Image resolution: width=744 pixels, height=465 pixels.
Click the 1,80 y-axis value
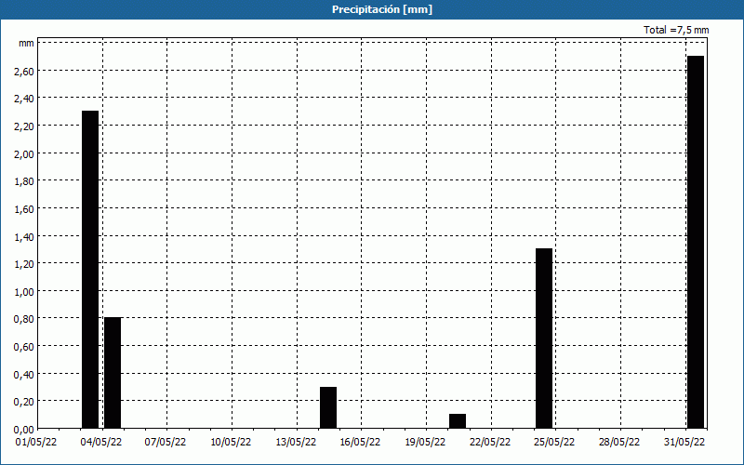tap(25, 181)
